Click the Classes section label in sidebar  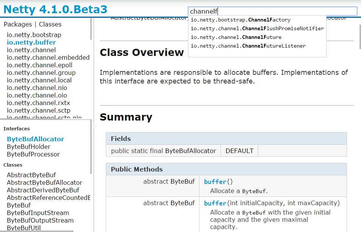click(13, 165)
